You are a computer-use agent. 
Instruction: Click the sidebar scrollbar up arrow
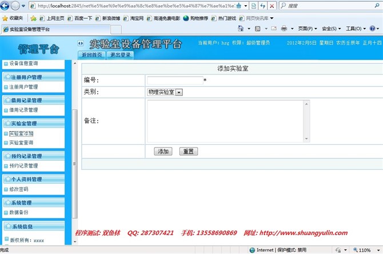[75, 64]
